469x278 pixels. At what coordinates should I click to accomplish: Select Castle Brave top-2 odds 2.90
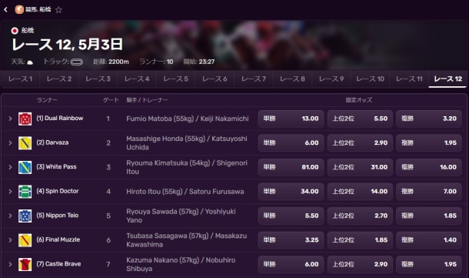[x=360, y=264]
